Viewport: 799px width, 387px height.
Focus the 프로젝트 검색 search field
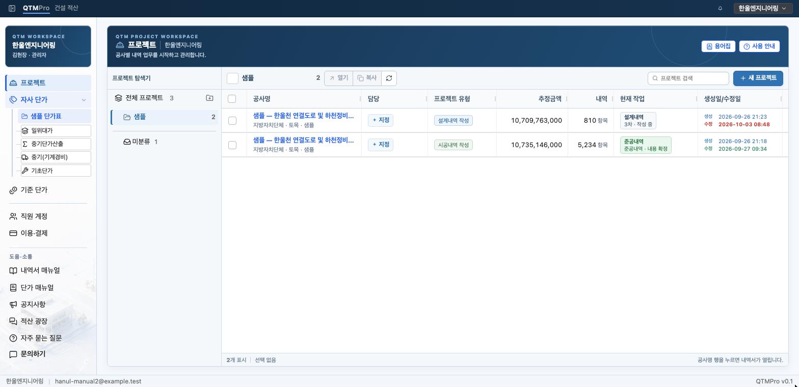tap(688, 78)
